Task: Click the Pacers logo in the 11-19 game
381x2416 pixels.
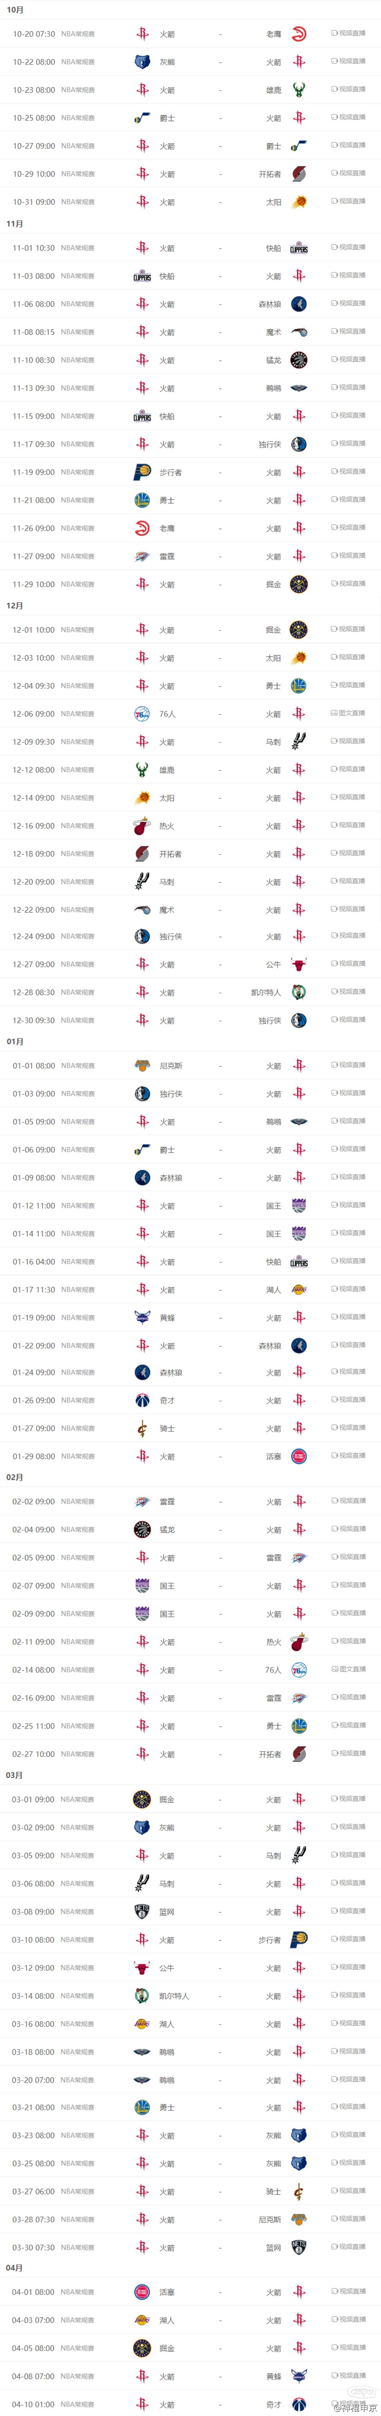Action: (x=142, y=473)
